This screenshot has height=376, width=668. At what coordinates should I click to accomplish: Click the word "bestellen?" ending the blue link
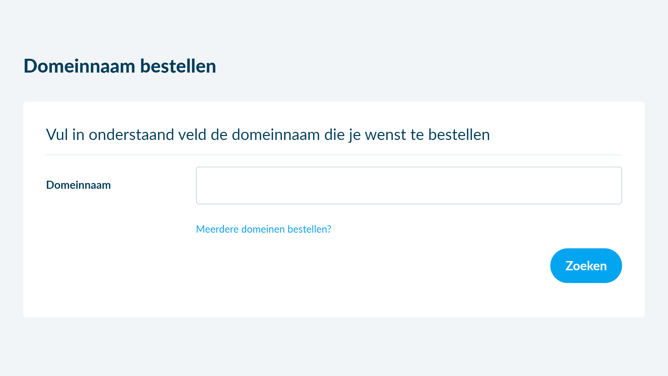pos(309,229)
